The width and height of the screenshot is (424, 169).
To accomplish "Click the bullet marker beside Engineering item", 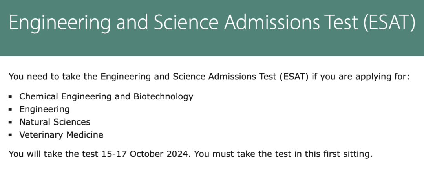I will pos(10,109).
